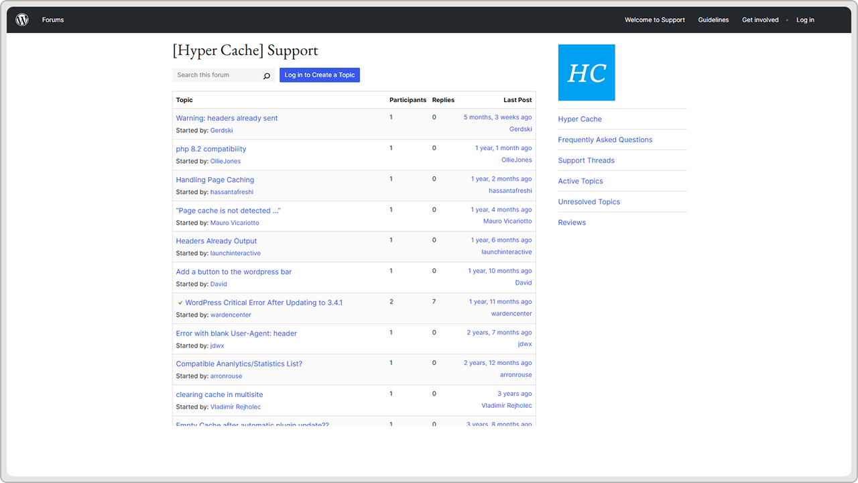The height and width of the screenshot is (483, 858).
Task: Open the Forums menu item
Action: tap(53, 20)
